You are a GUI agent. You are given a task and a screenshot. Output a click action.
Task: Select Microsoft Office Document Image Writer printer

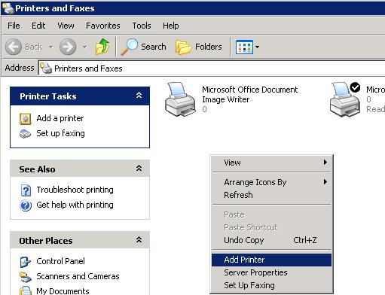click(231, 99)
